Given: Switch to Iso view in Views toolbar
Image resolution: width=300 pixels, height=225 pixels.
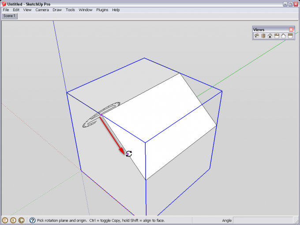Looking at the screenshot, I should pos(256,36).
